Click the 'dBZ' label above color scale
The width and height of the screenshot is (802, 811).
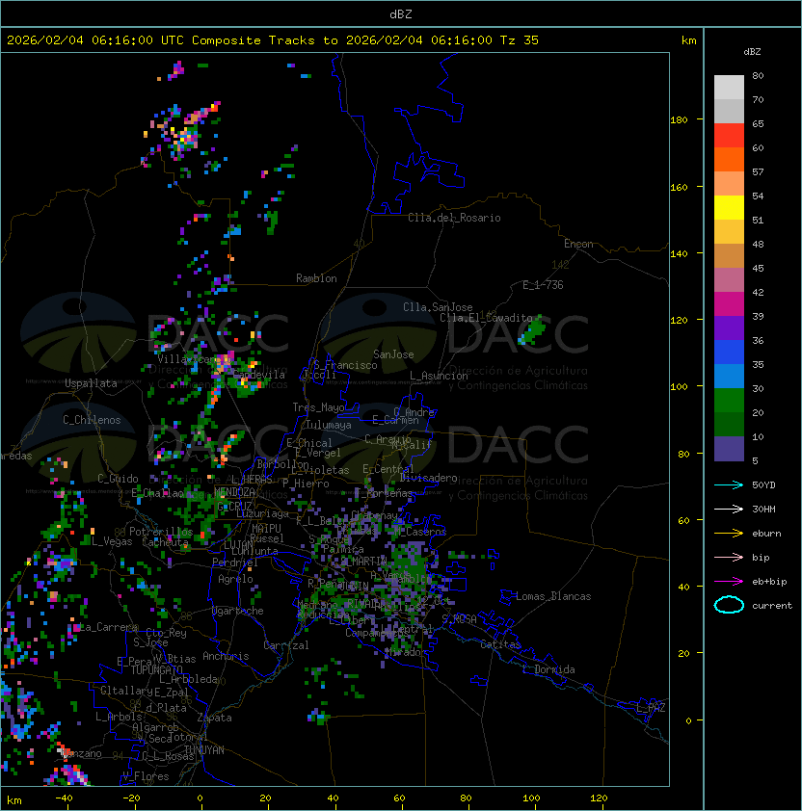coord(752,52)
